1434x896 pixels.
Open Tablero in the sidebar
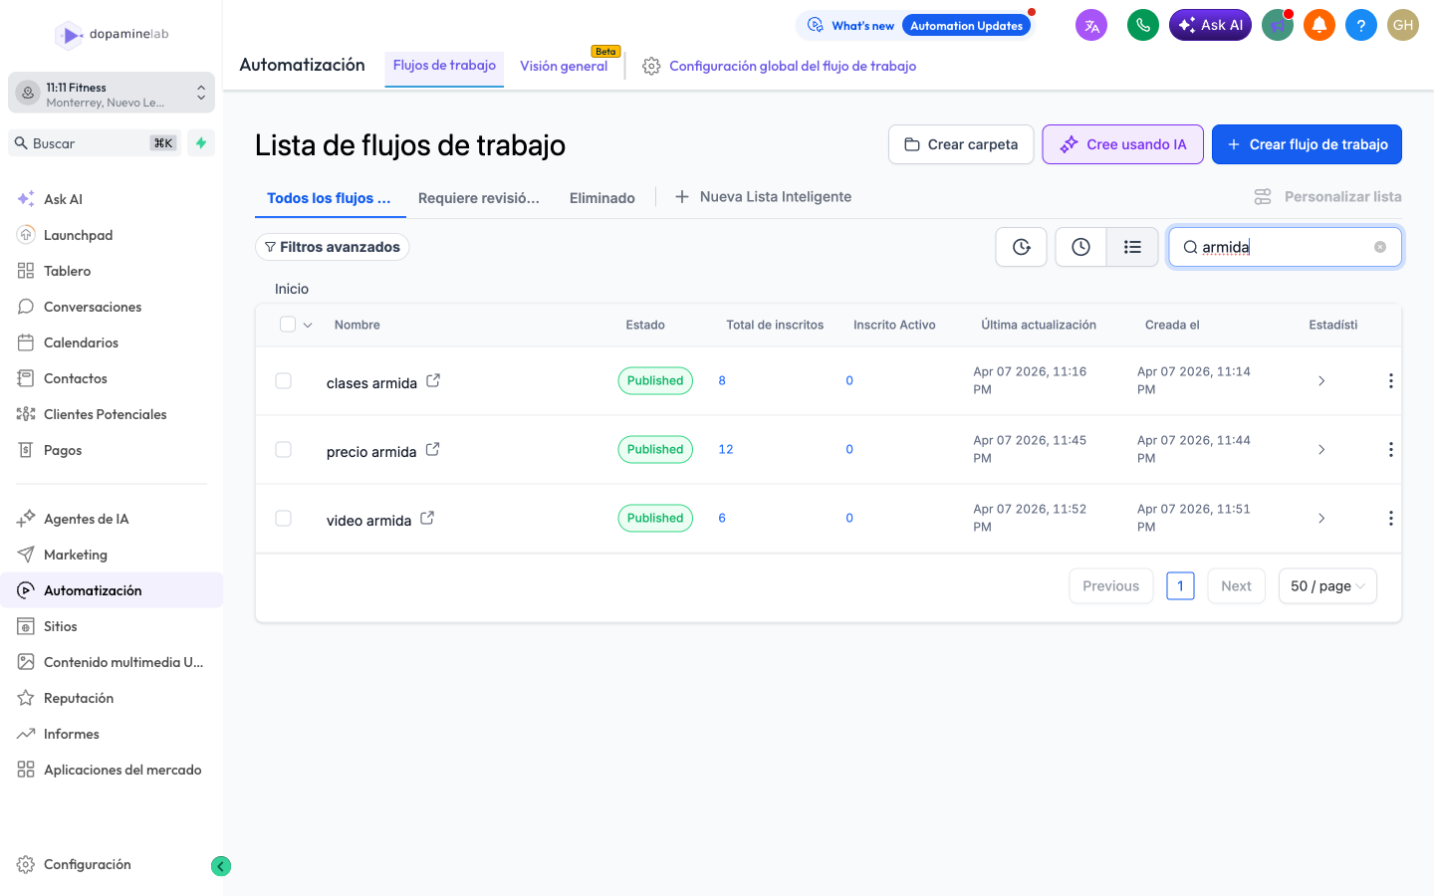(x=112, y=271)
